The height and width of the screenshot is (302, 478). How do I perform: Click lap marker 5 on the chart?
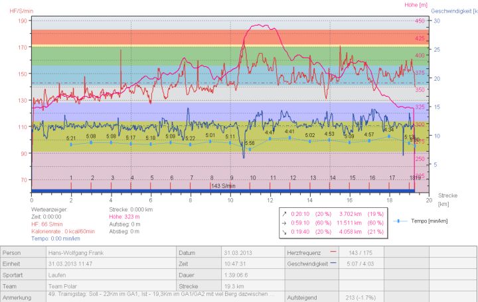click(151, 178)
